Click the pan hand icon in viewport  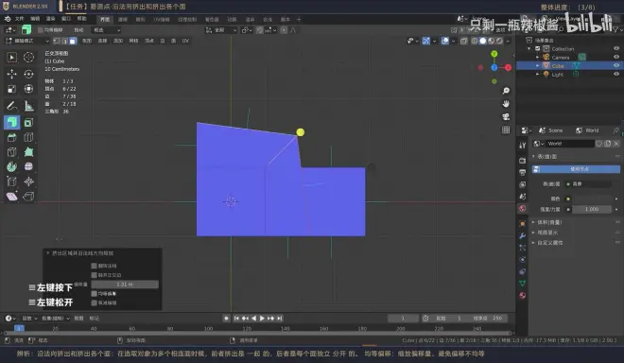pyautogui.click(x=506, y=103)
